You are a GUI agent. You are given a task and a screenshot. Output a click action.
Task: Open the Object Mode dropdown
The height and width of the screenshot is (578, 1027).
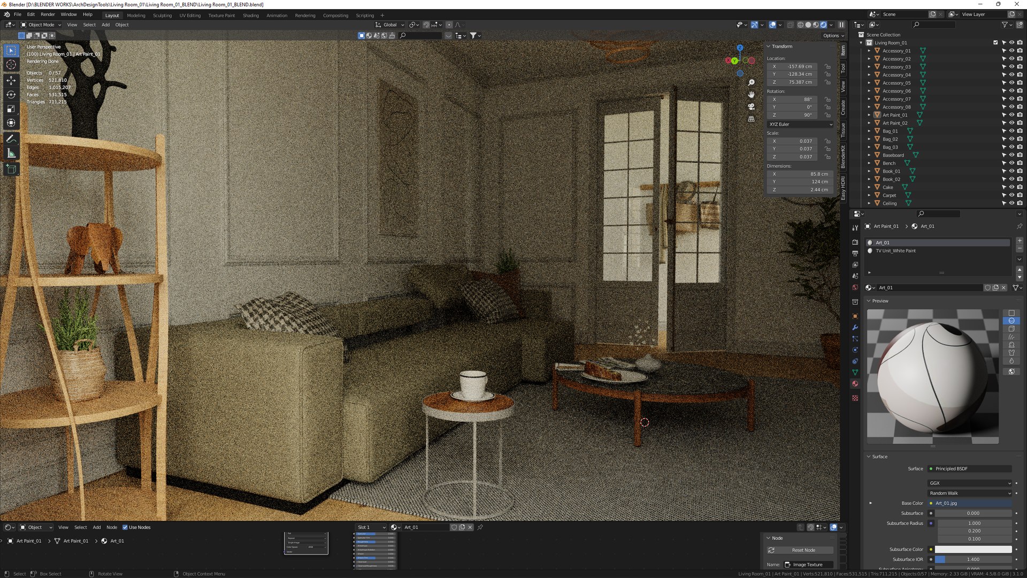click(x=41, y=25)
